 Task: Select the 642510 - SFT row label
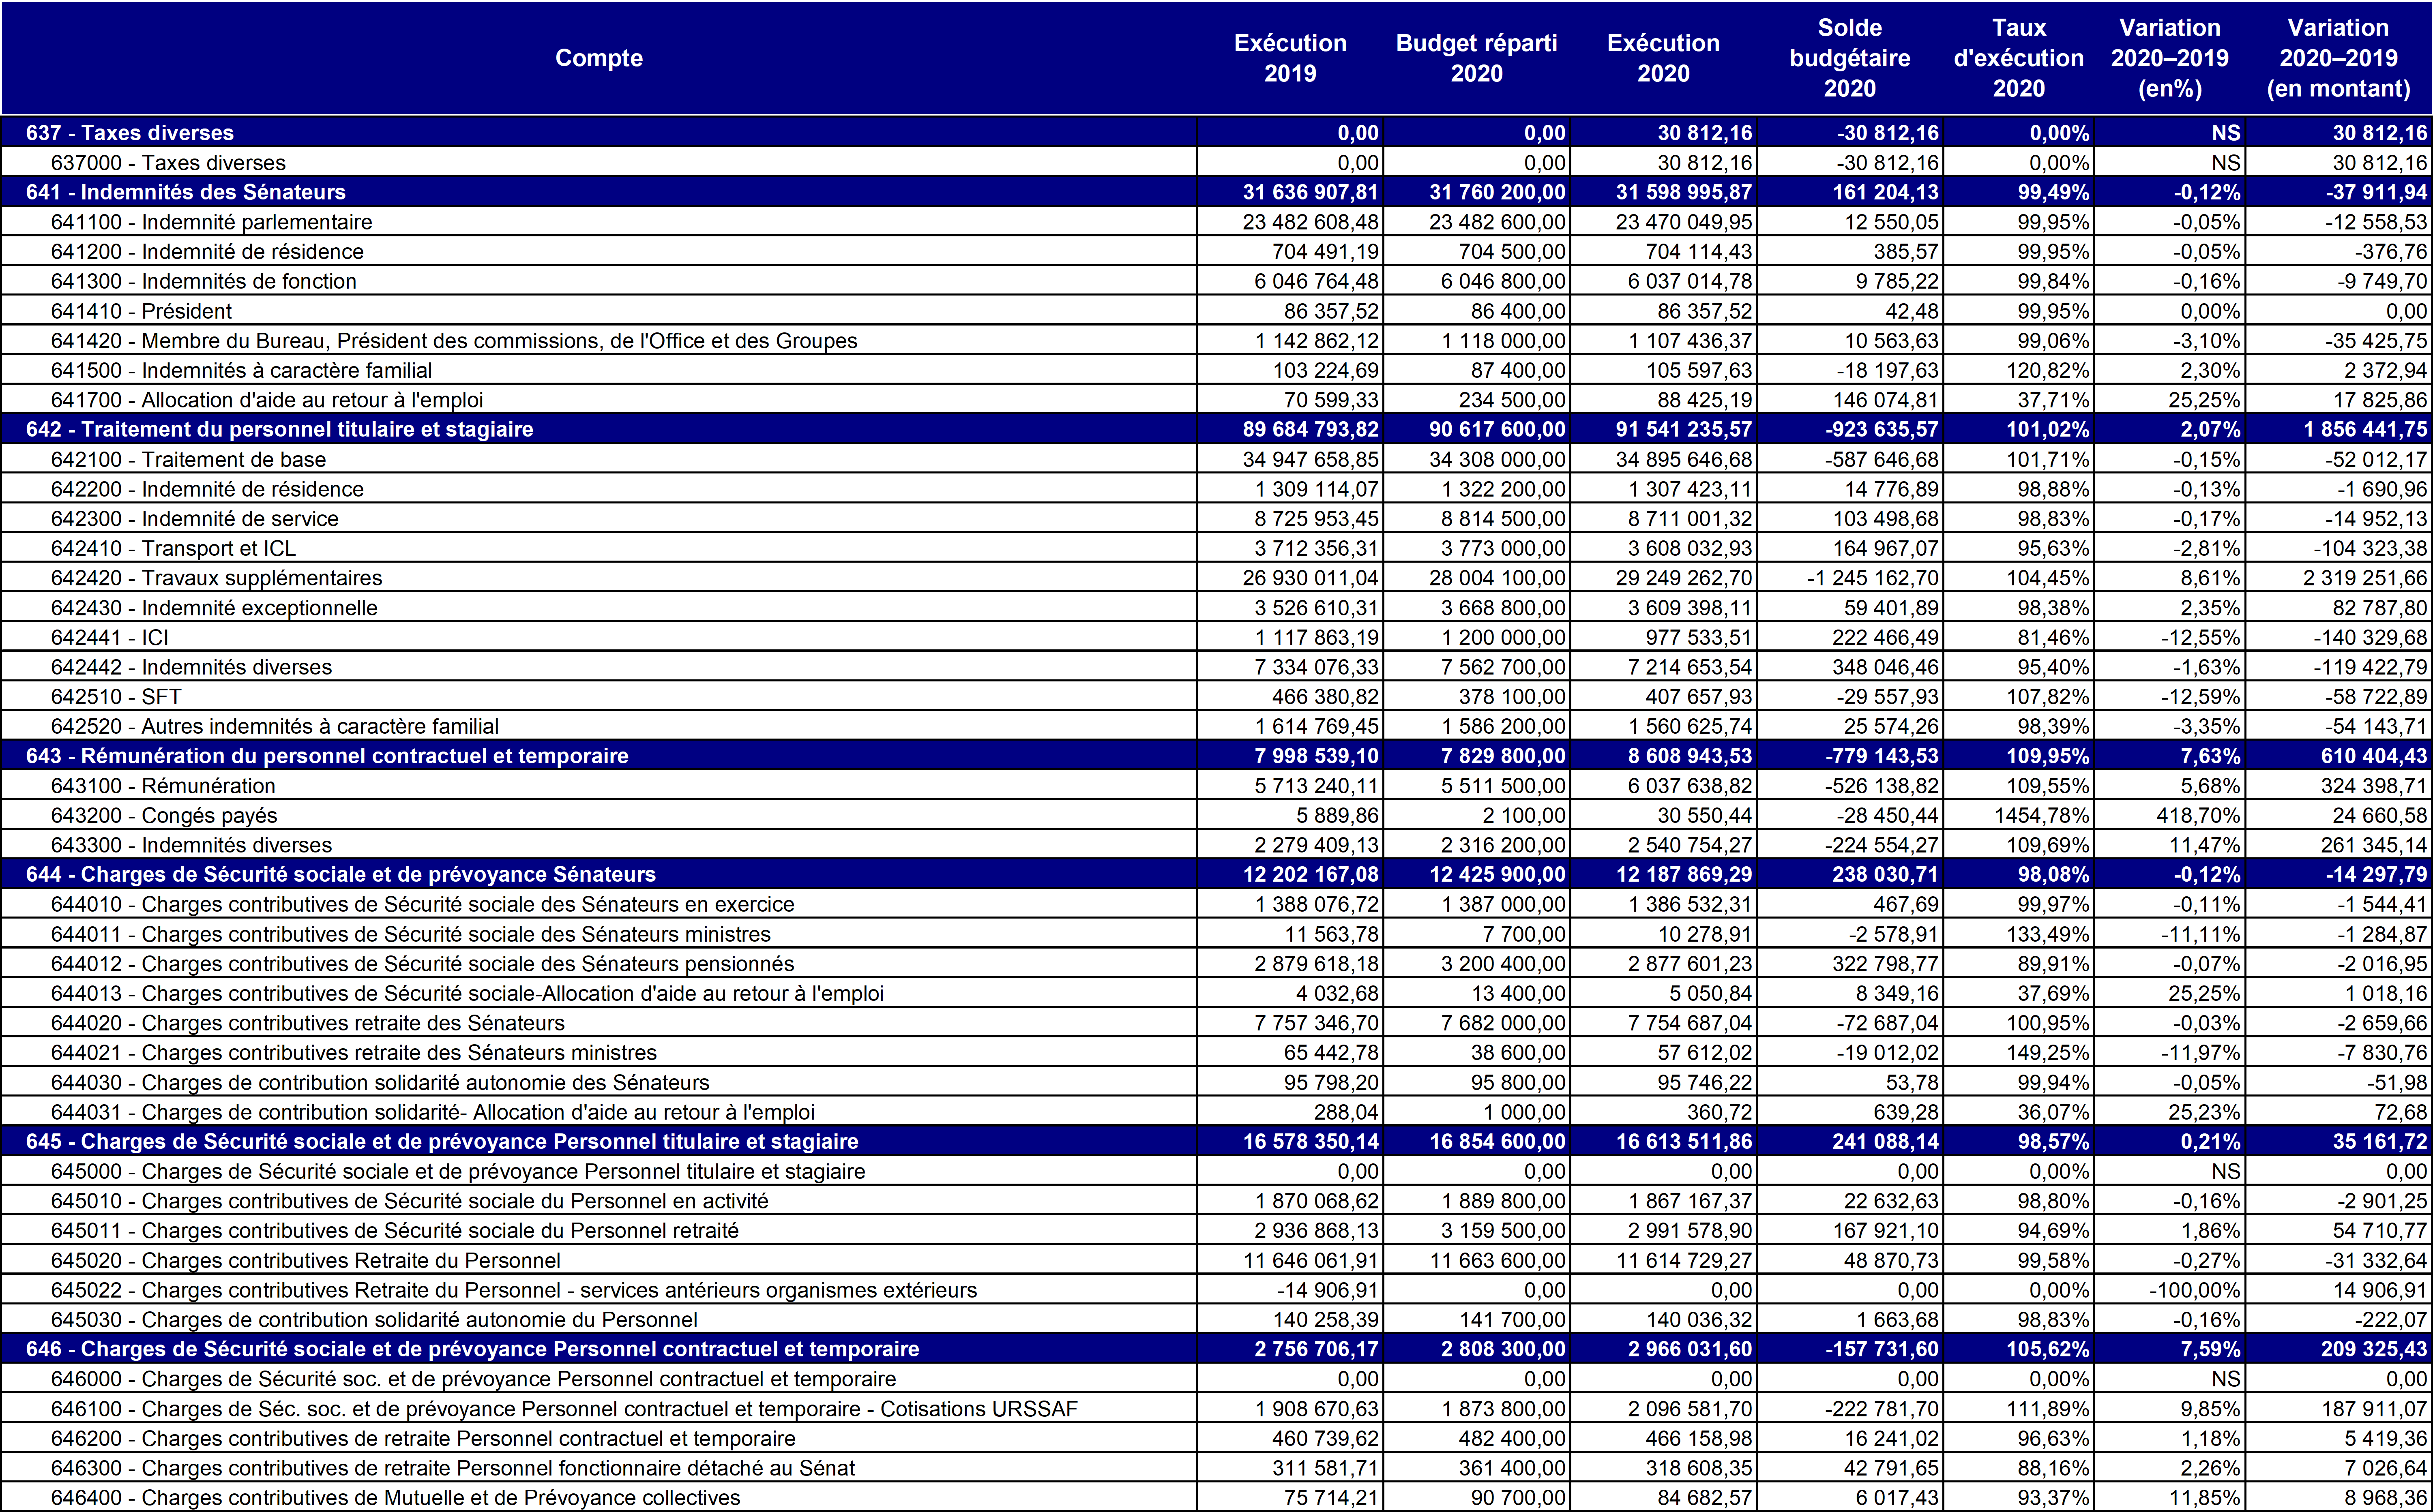click(116, 696)
